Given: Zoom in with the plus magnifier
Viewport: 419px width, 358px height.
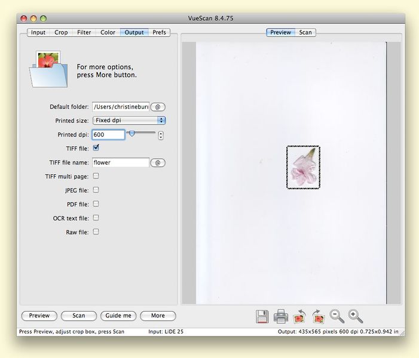Looking at the screenshot, I should coord(356,316).
